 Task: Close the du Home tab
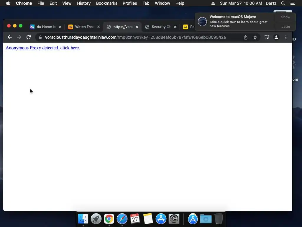click(60, 27)
